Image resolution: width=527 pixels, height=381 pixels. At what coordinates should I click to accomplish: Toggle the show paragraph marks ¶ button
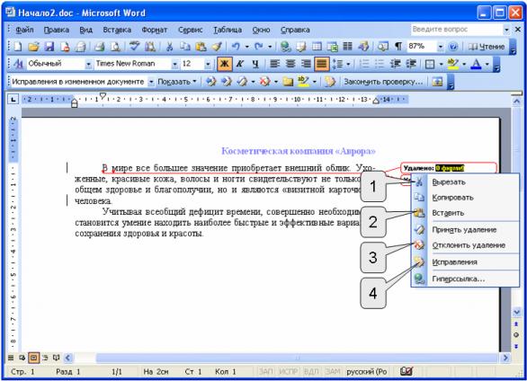(398, 47)
